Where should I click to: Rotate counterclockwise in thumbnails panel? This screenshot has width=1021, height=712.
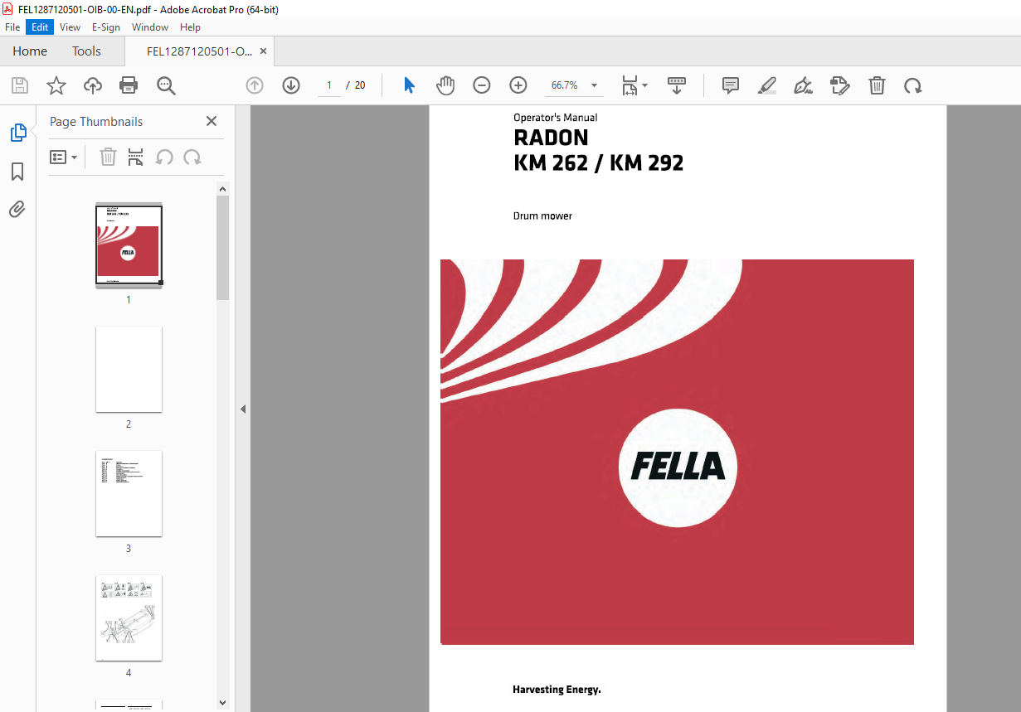[x=164, y=157]
